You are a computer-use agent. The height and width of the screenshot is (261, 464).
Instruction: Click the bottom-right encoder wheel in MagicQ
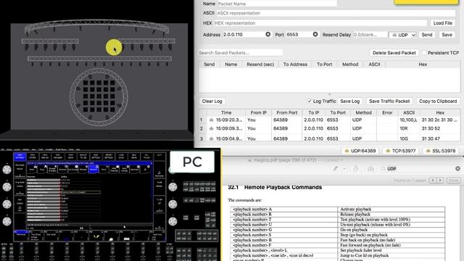(x=173, y=222)
